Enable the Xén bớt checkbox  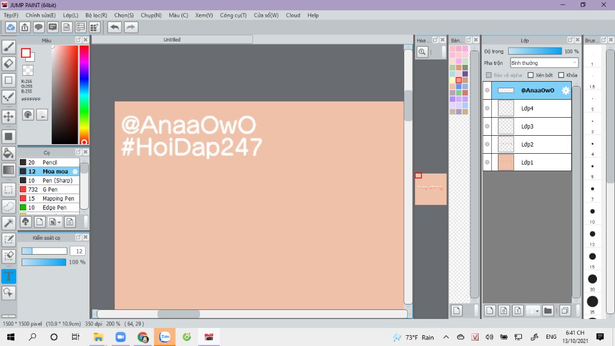pos(531,75)
